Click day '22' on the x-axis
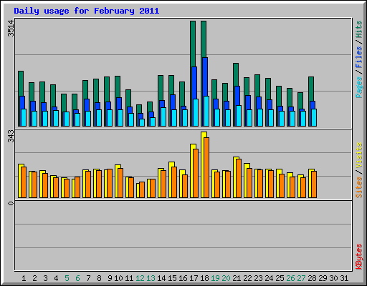The width and height of the screenshot is (367, 286). [x=247, y=278]
